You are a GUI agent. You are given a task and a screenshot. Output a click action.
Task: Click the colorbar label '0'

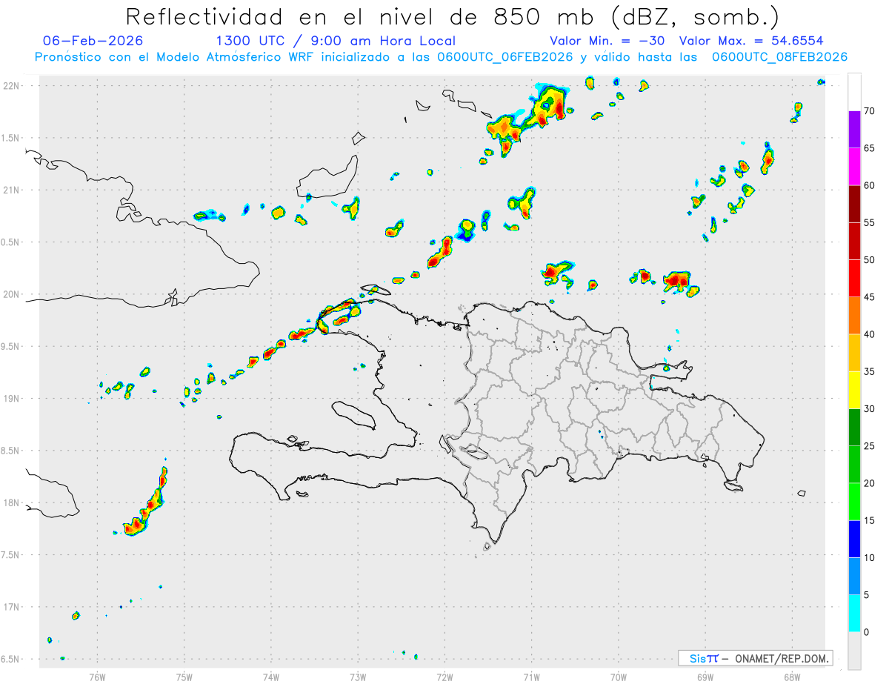tap(867, 632)
